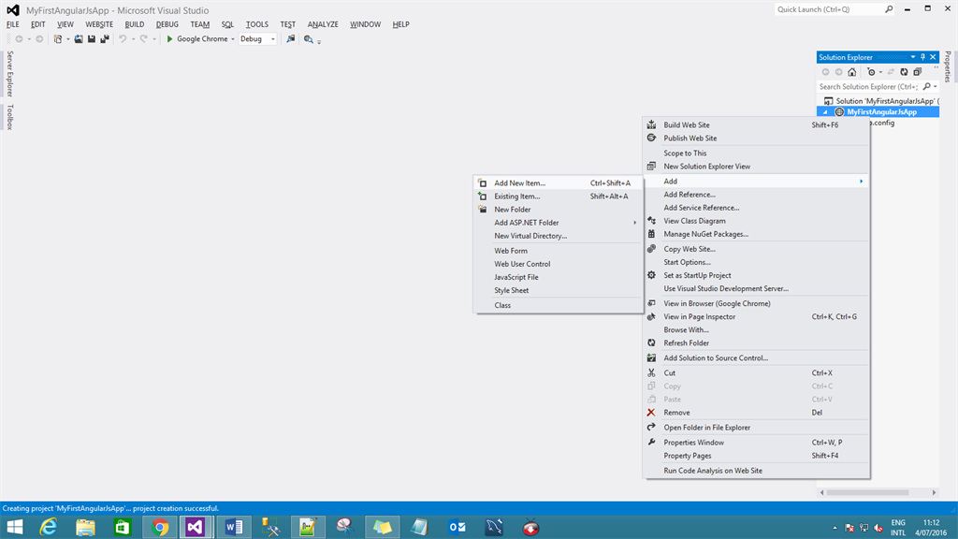Collapse the MyFirstAngularJsApp tree node
Image resolution: width=958 pixels, height=539 pixels.
[825, 112]
